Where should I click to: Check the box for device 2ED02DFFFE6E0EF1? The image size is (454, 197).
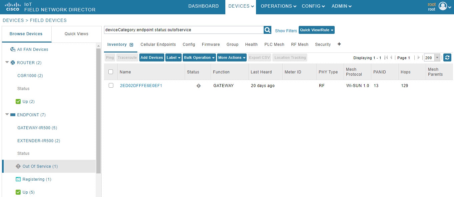pos(111,85)
